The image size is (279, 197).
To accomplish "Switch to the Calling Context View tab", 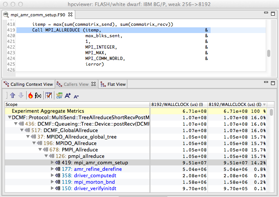I will coord(28,84).
